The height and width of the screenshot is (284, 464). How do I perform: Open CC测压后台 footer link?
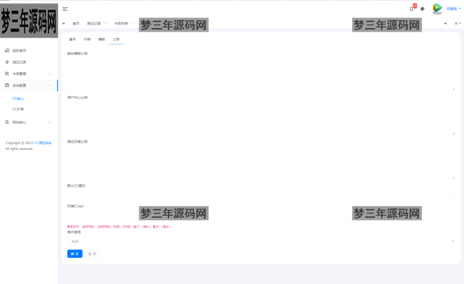pos(43,143)
